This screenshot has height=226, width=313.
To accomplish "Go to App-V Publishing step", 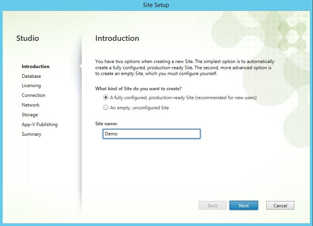I will click(39, 124).
